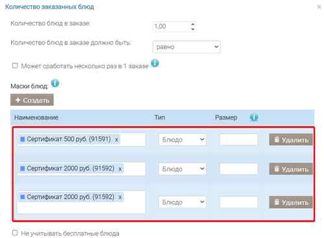Click 'Удалить' button in the second row
Image resolution: width=324 pixels, height=238 pixels.
291,169
